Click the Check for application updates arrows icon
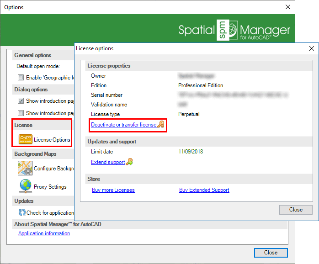Viewport: 319px width, 264px height. click(21, 212)
